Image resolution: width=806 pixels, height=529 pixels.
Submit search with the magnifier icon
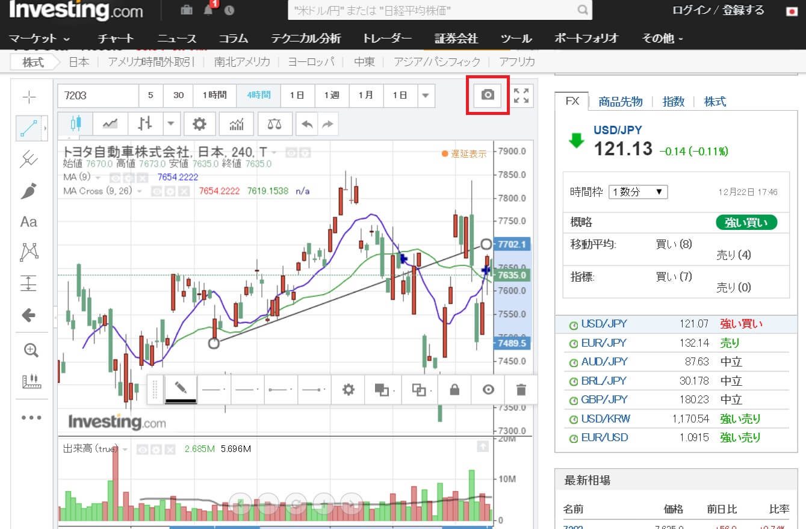coord(583,10)
